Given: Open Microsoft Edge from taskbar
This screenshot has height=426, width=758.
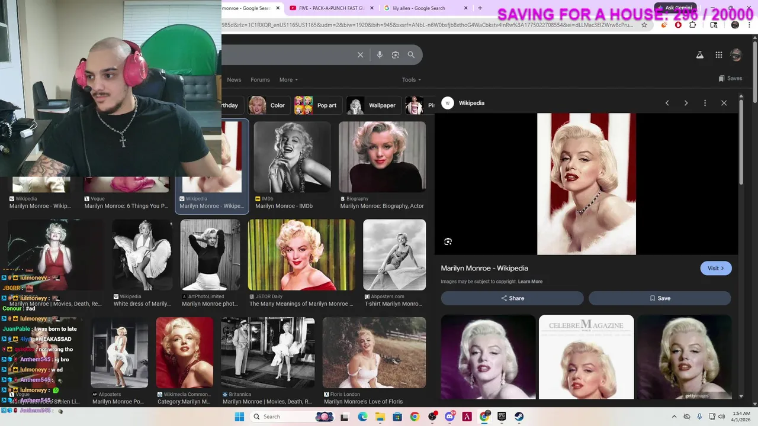Looking at the screenshot, I should click(362, 417).
